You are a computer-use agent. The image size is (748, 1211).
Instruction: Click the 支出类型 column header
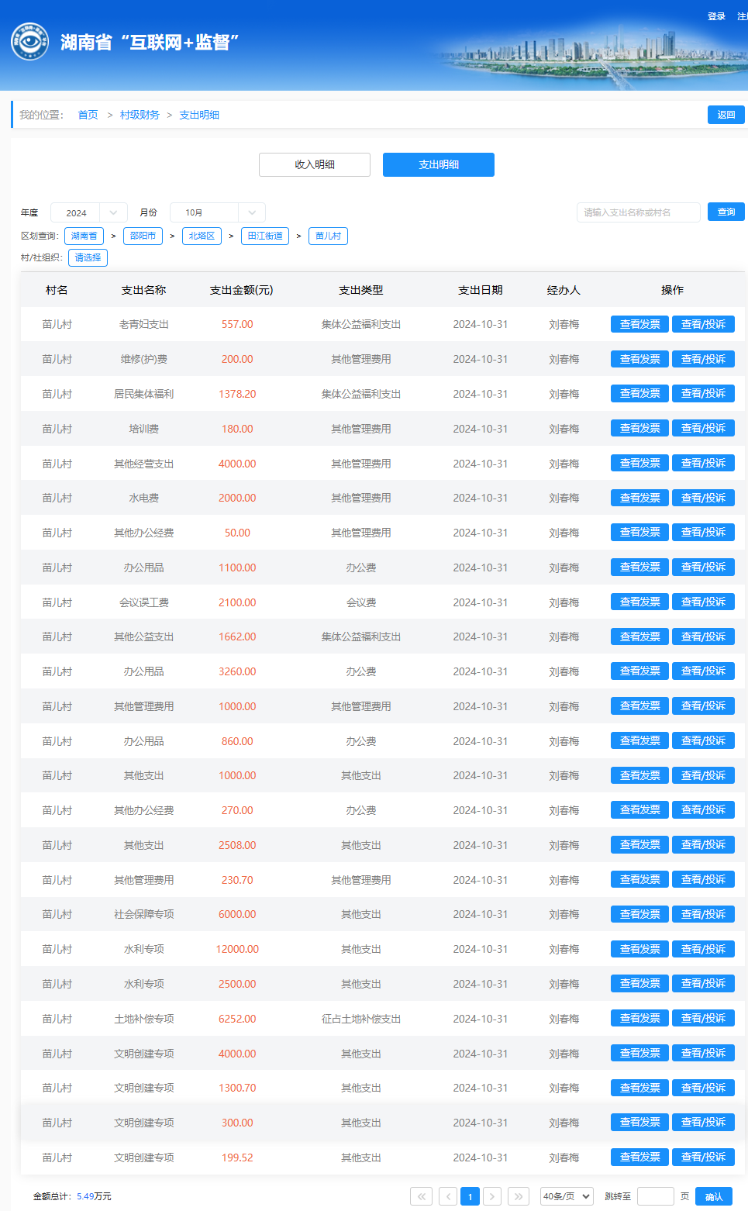coord(361,290)
